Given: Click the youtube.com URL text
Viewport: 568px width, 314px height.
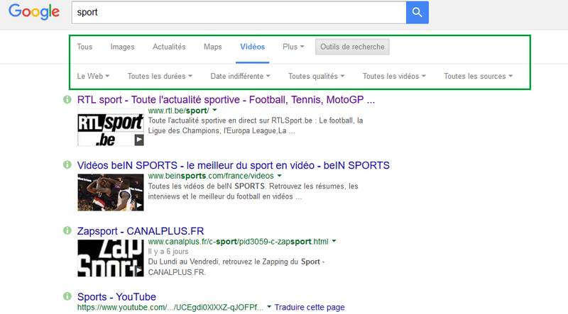Looking at the screenshot, I should (170, 307).
